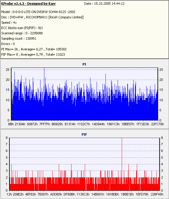Click the PIF chart title
The image size is (169, 199).
click(84, 134)
